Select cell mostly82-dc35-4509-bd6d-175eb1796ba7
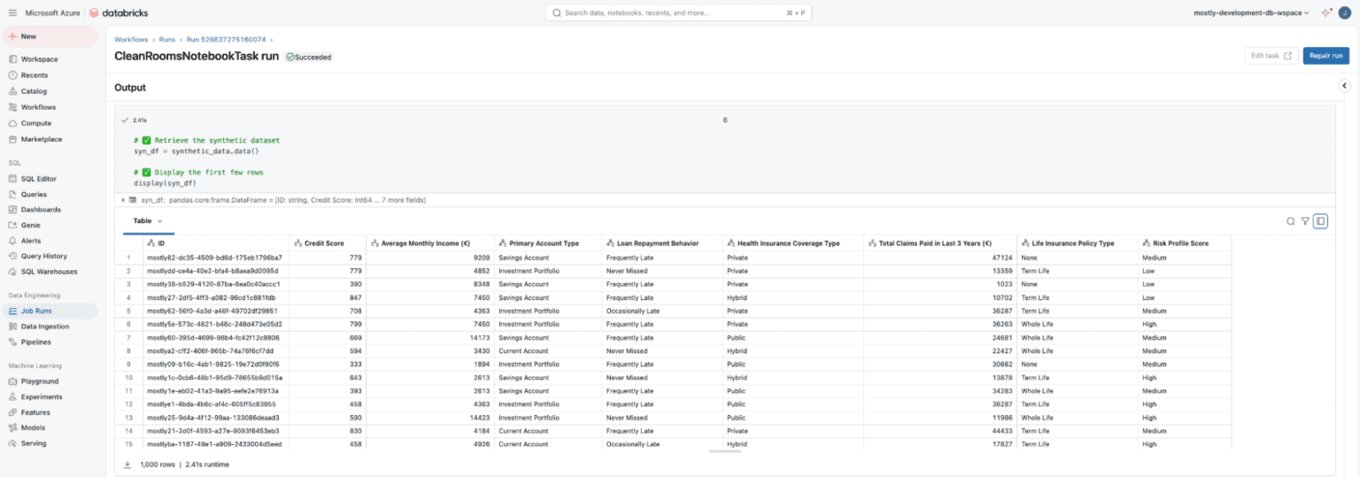Viewport: 1360px width, 477px height. [x=216, y=258]
